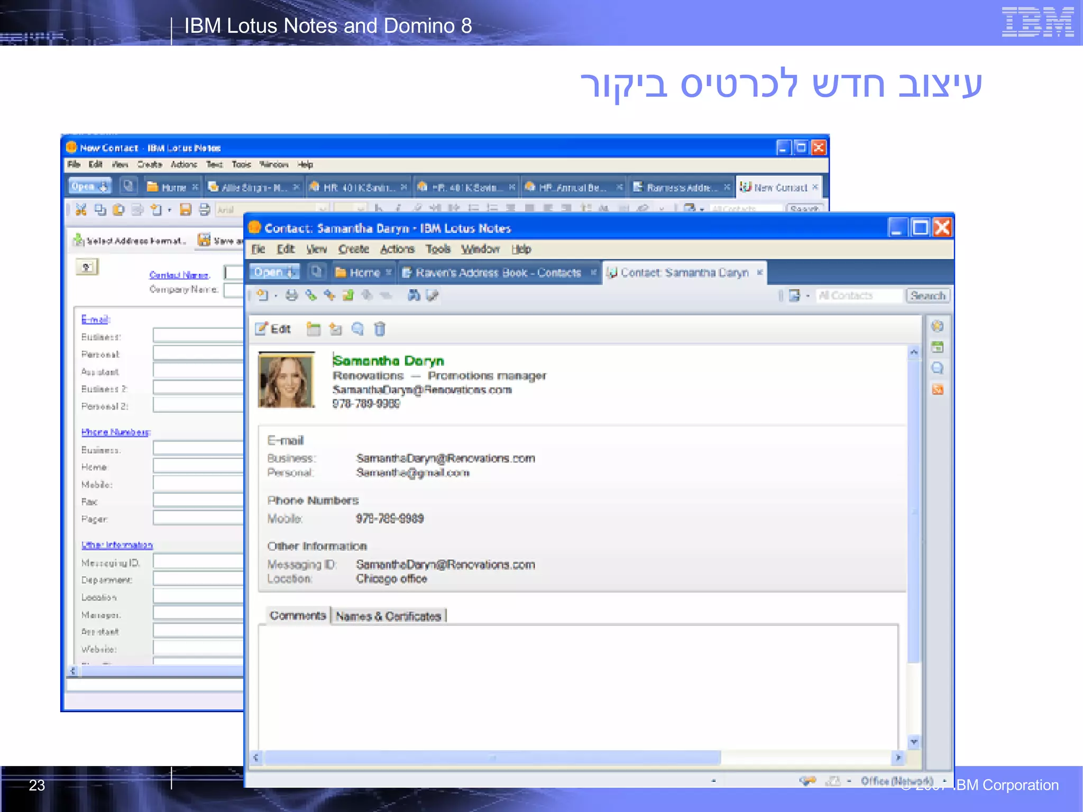
Task: Click Other Information link in New Contact
Action: pyautogui.click(x=117, y=545)
